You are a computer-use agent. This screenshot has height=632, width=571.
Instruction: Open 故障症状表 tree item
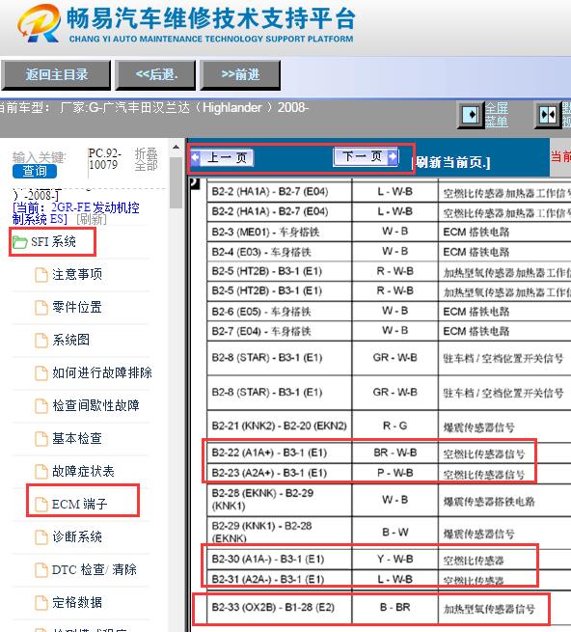[x=83, y=471]
